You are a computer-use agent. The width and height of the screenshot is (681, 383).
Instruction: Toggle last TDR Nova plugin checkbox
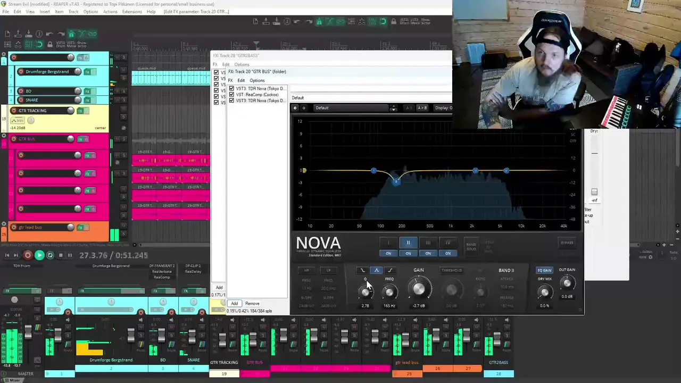(231, 101)
